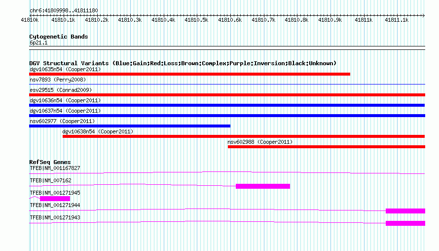Select the red nsv602988 loss bar
The height and width of the screenshot is (251, 439).
click(x=327, y=147)
